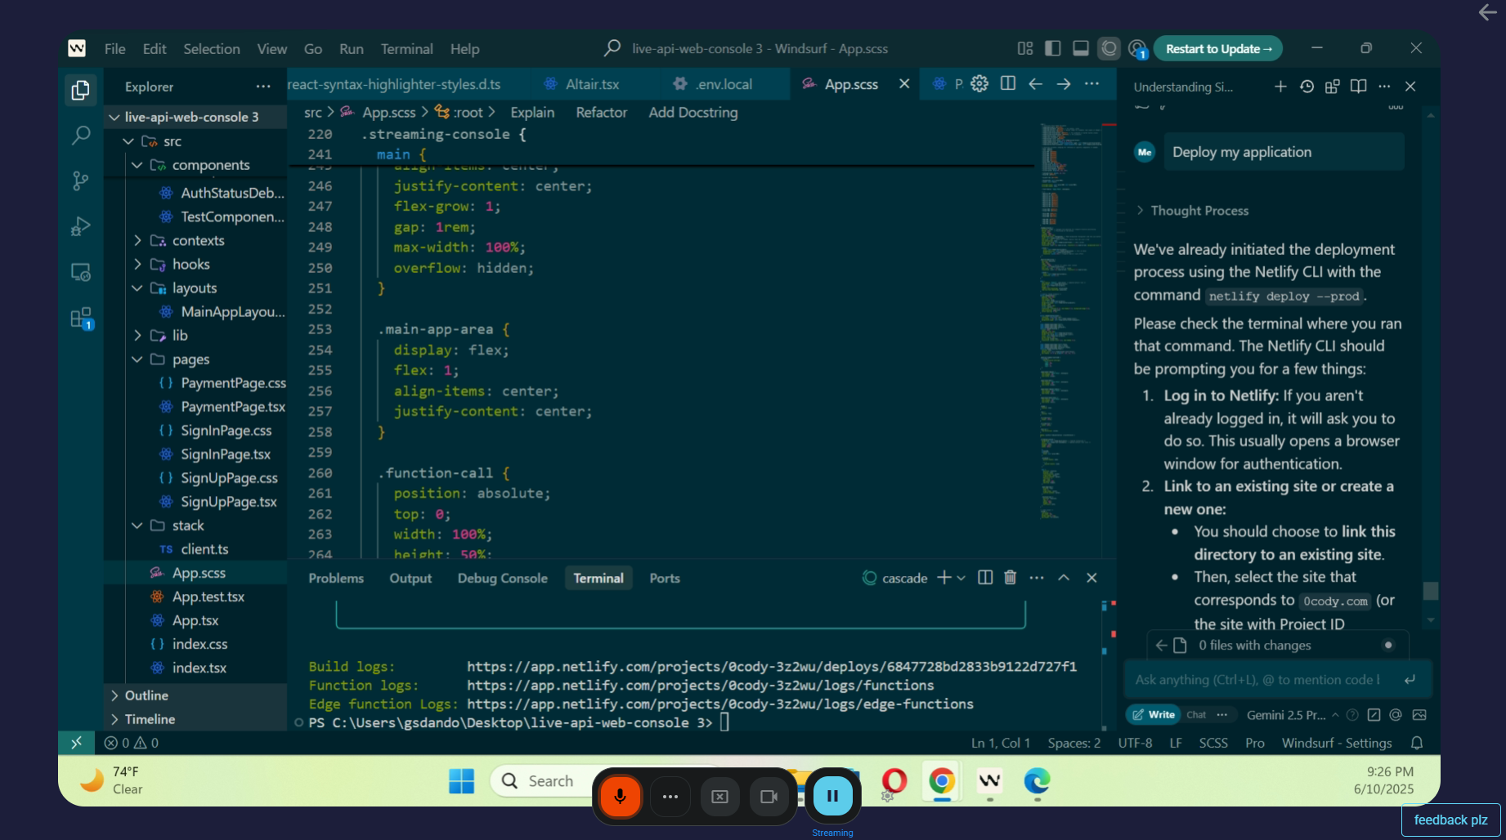The width and height of the screenshot is (1506, 840).
Task: Split the terminal panel
Action: (985, 578)
